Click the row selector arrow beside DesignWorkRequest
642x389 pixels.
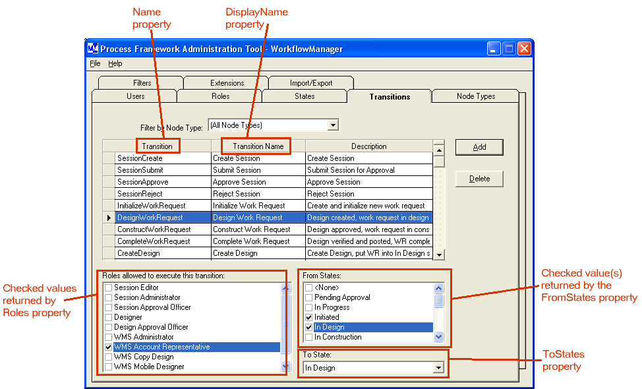[x=109, y=218]
